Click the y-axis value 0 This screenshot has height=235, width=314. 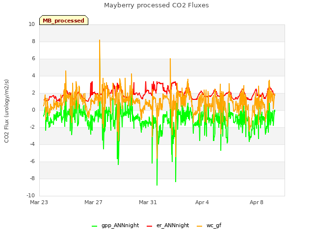33,110
